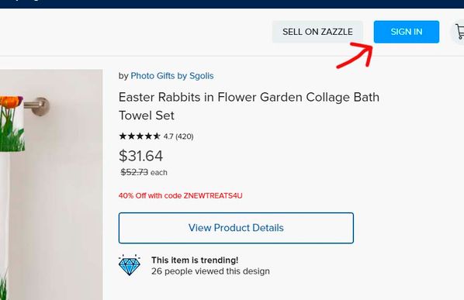Click the orange tulip on the towel
This screenshot has height=300, width=464.
point(11,102)
